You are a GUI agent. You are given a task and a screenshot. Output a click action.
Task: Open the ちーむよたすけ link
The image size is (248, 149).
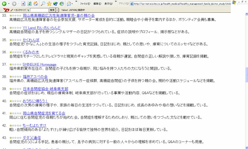[34, 126]
